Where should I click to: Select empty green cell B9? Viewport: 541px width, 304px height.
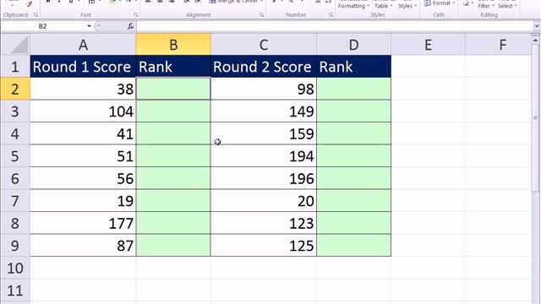(173, 246)
